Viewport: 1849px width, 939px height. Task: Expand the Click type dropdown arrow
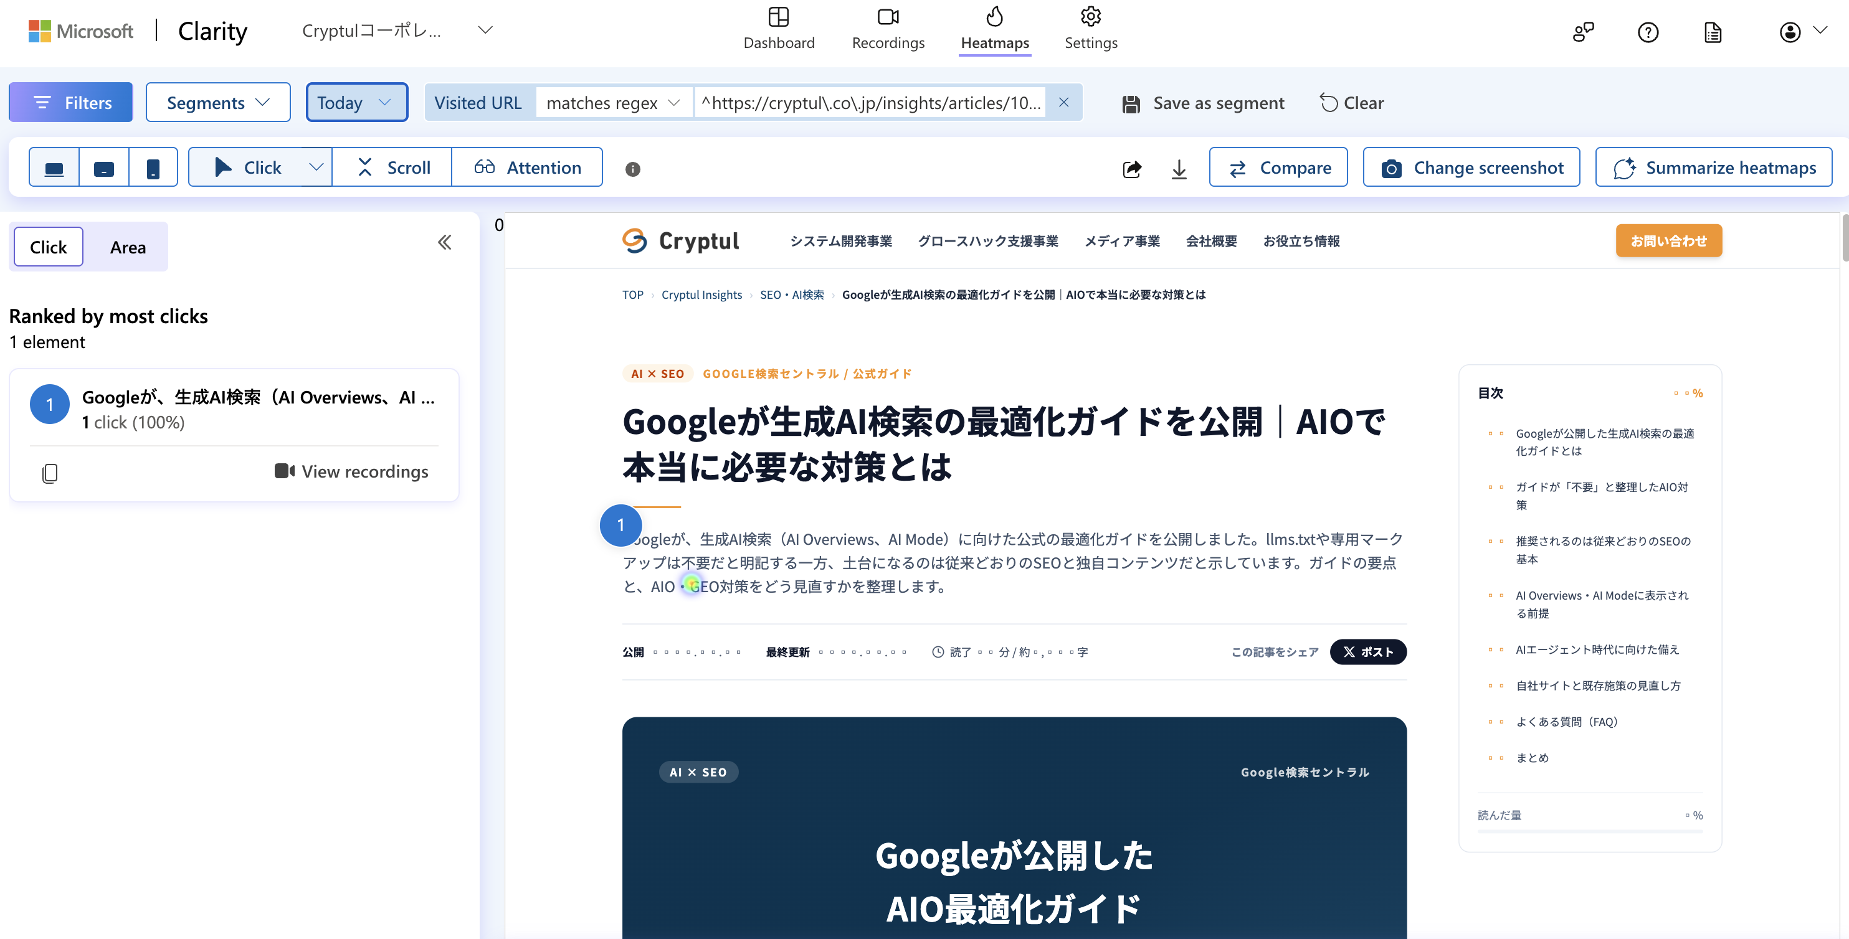(x=316, y=167)
